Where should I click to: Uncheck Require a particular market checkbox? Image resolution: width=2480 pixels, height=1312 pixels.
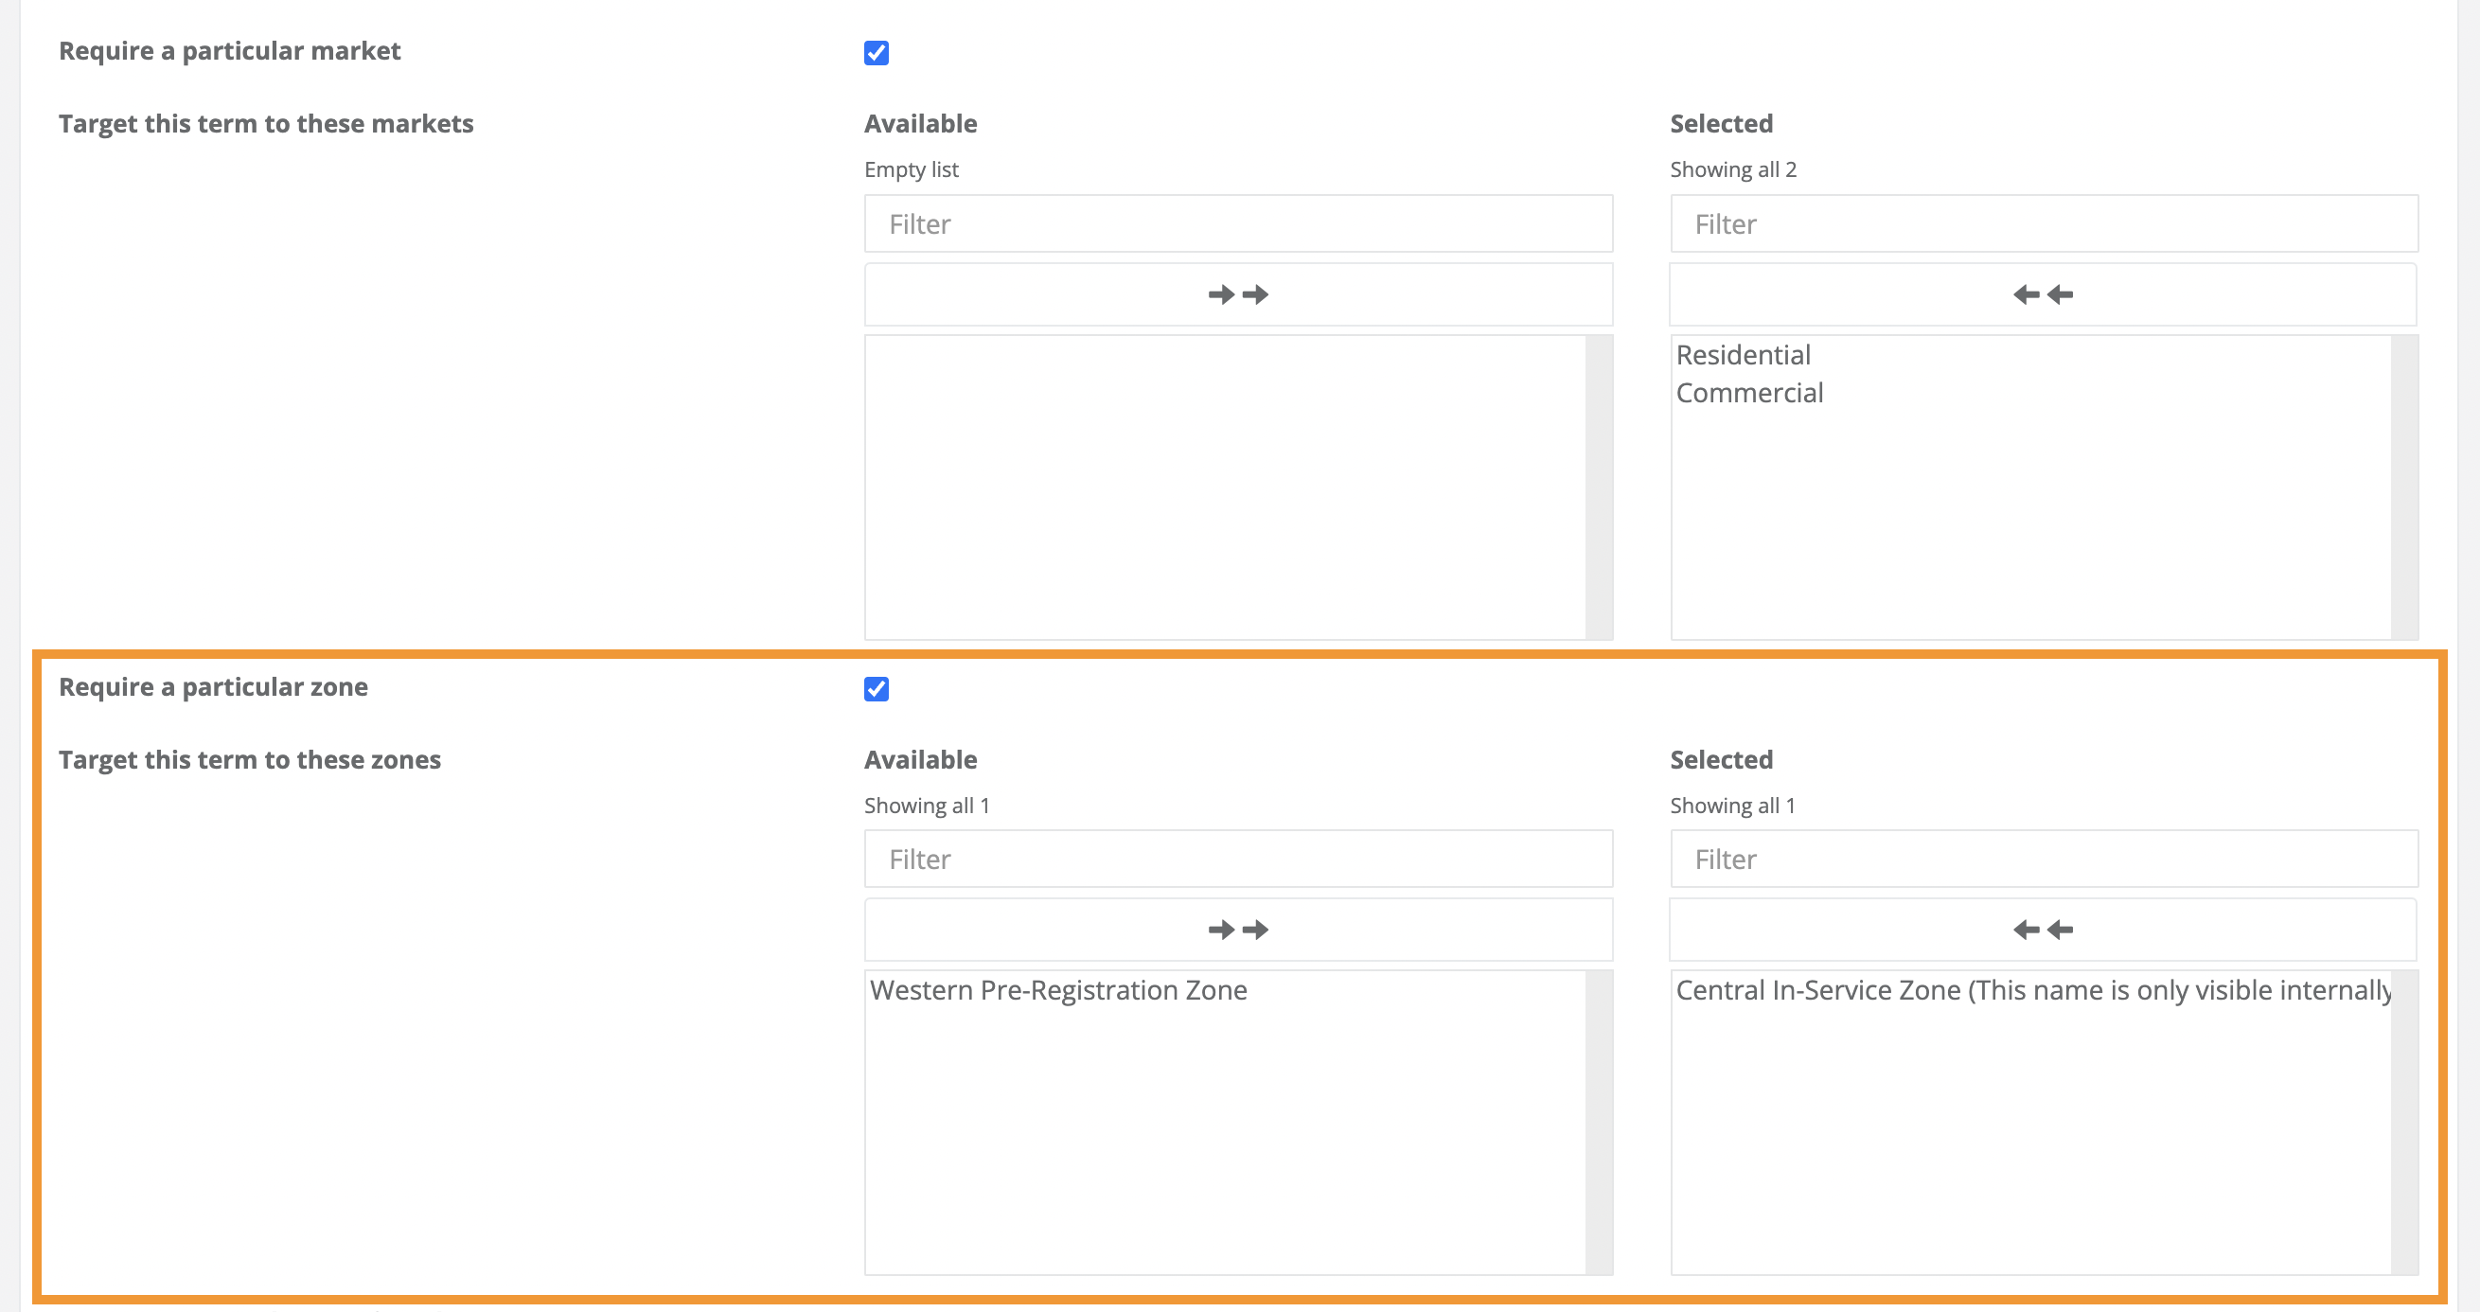877,53
